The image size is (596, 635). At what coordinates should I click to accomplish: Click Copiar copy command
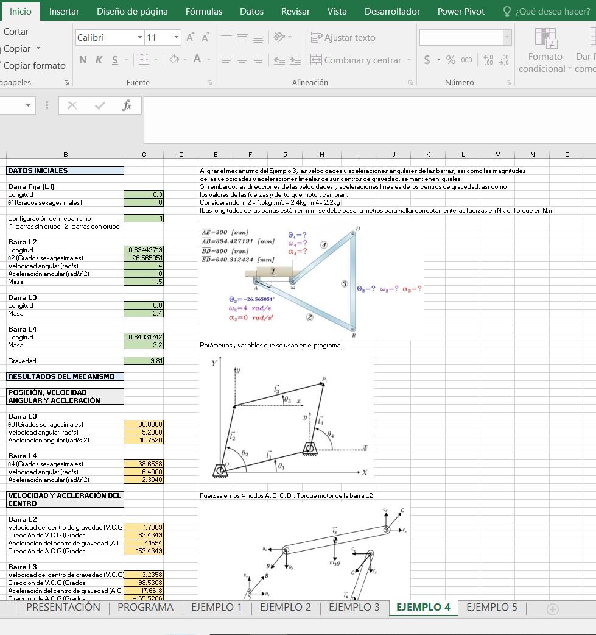(x=17, y=49)
